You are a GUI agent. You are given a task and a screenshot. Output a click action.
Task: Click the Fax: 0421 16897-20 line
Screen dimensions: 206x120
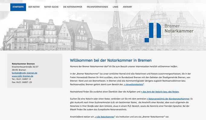[22, 82]
